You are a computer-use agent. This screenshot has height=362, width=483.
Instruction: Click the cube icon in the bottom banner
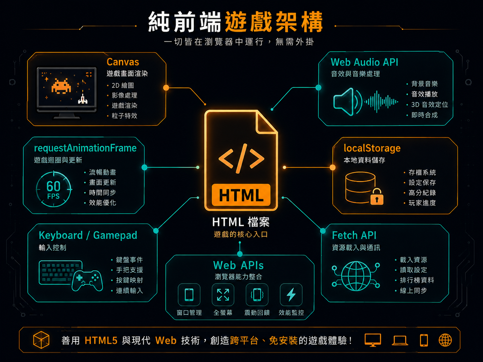[x=41, y=340]
